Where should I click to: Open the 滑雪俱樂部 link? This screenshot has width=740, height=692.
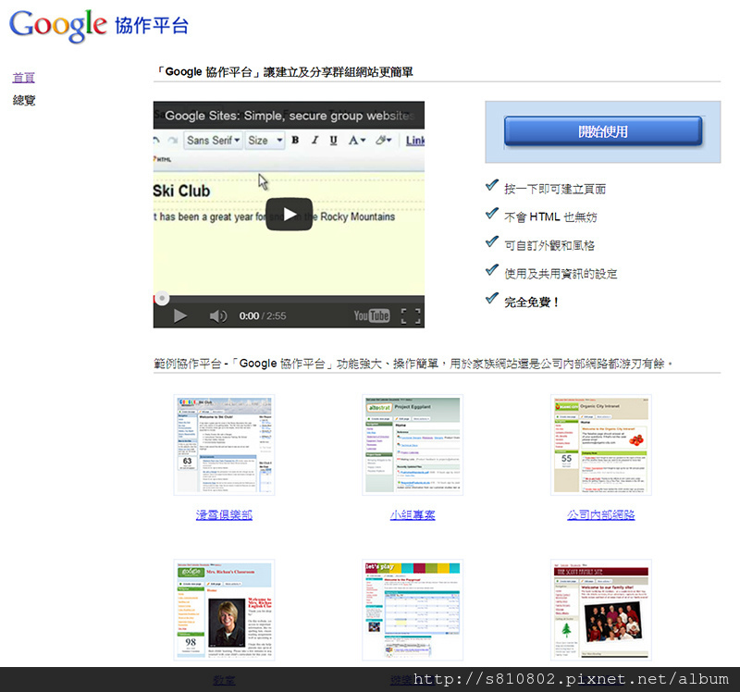pos(224,515)
